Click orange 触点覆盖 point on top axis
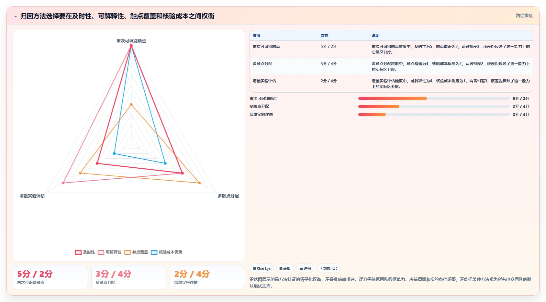546x302 pixels. tap(131, 105)
